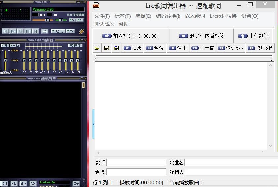Click Winamp next track button

click(x=35, y=31)
